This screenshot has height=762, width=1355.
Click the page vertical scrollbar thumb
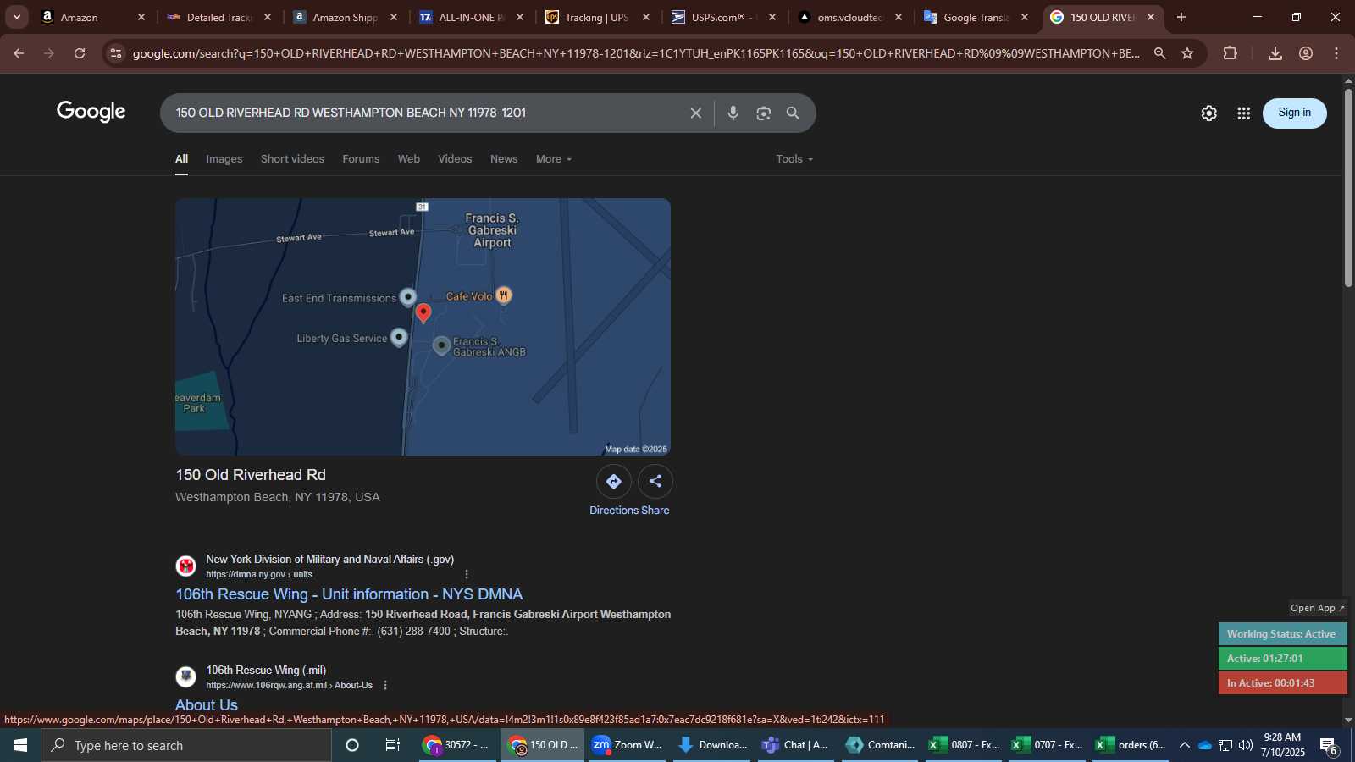(x=1348, y=186)
